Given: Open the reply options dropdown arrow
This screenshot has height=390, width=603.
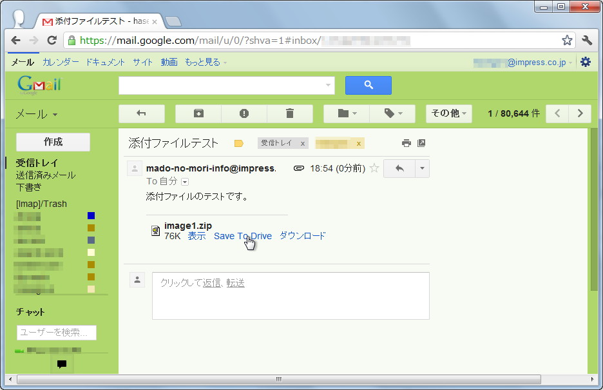Looking at the screenshot, I should click(423, 168).
